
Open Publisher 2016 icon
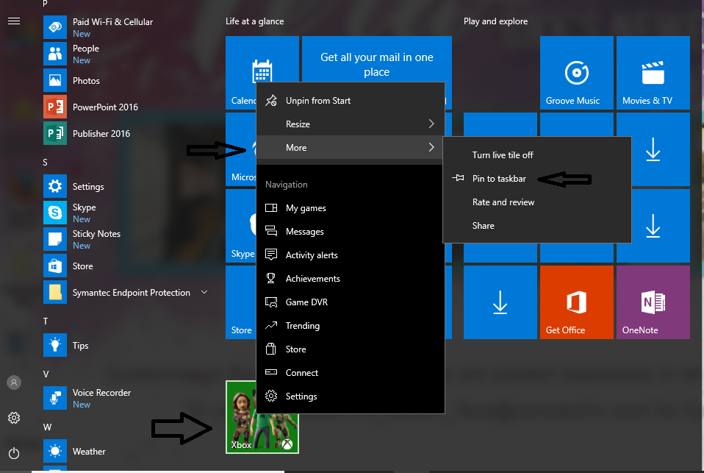tap(55, 133)
